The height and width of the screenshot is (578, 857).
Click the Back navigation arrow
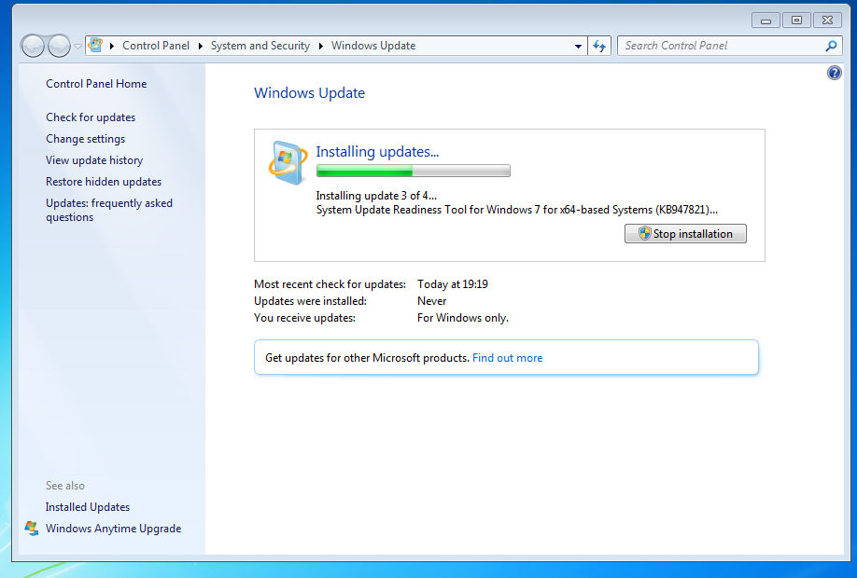[33, 46]
